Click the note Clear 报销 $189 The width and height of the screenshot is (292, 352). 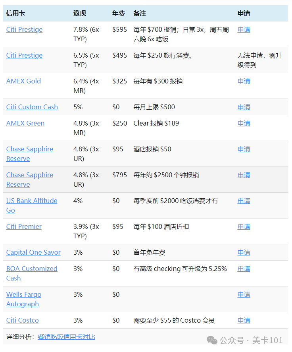(156, 123)
